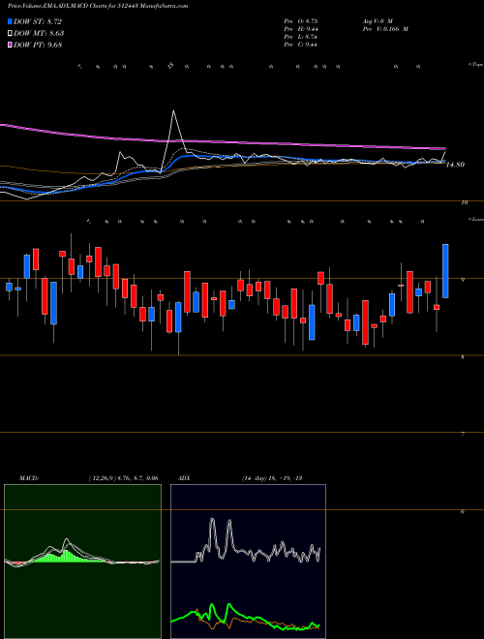Click the 14.80 price label
Viewport: 484px width, 639px height.
tap(456, 165)
